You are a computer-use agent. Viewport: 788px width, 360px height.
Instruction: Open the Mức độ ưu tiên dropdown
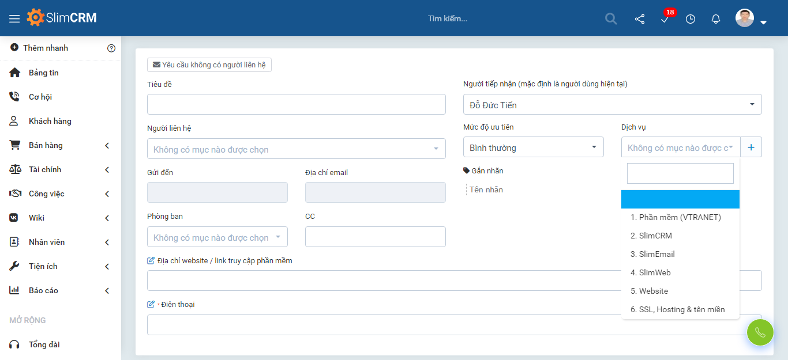pyautogui.click(x=532, y=147)
